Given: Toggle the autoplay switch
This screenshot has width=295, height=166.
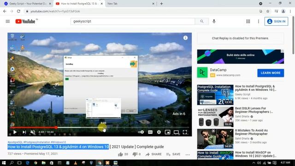Looking at the screenshot, I should pyautogui.click(x=141, y=132).
